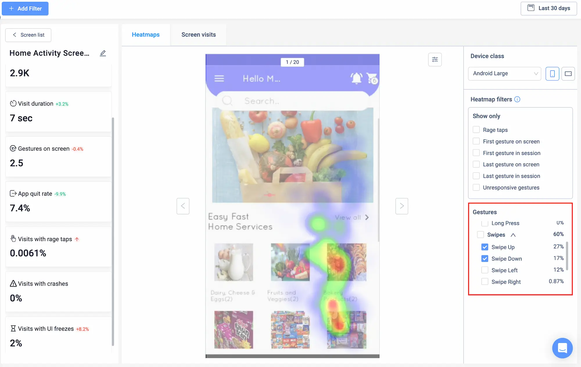Check the Swipe Left gesture
This screenshot has width=581, height=367.
point(485,270)
